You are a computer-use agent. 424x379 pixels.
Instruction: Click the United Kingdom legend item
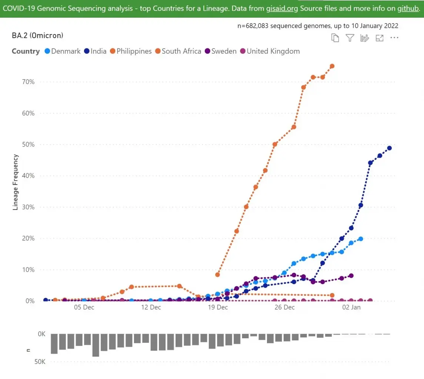point(270,51)
